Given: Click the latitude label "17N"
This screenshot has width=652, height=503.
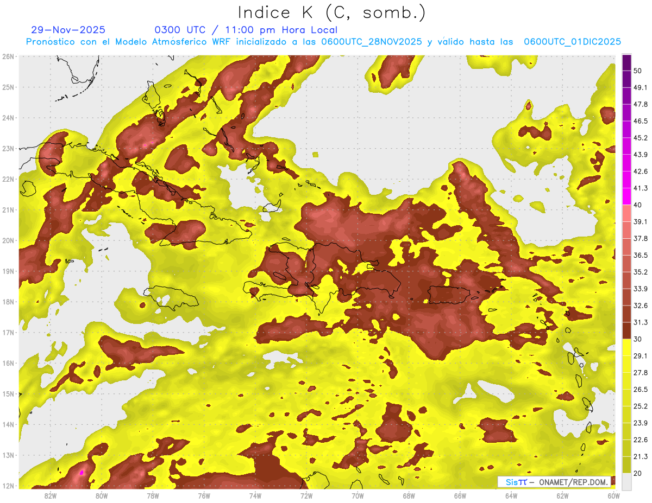Looking at the screenshot, I should (9, 333).
